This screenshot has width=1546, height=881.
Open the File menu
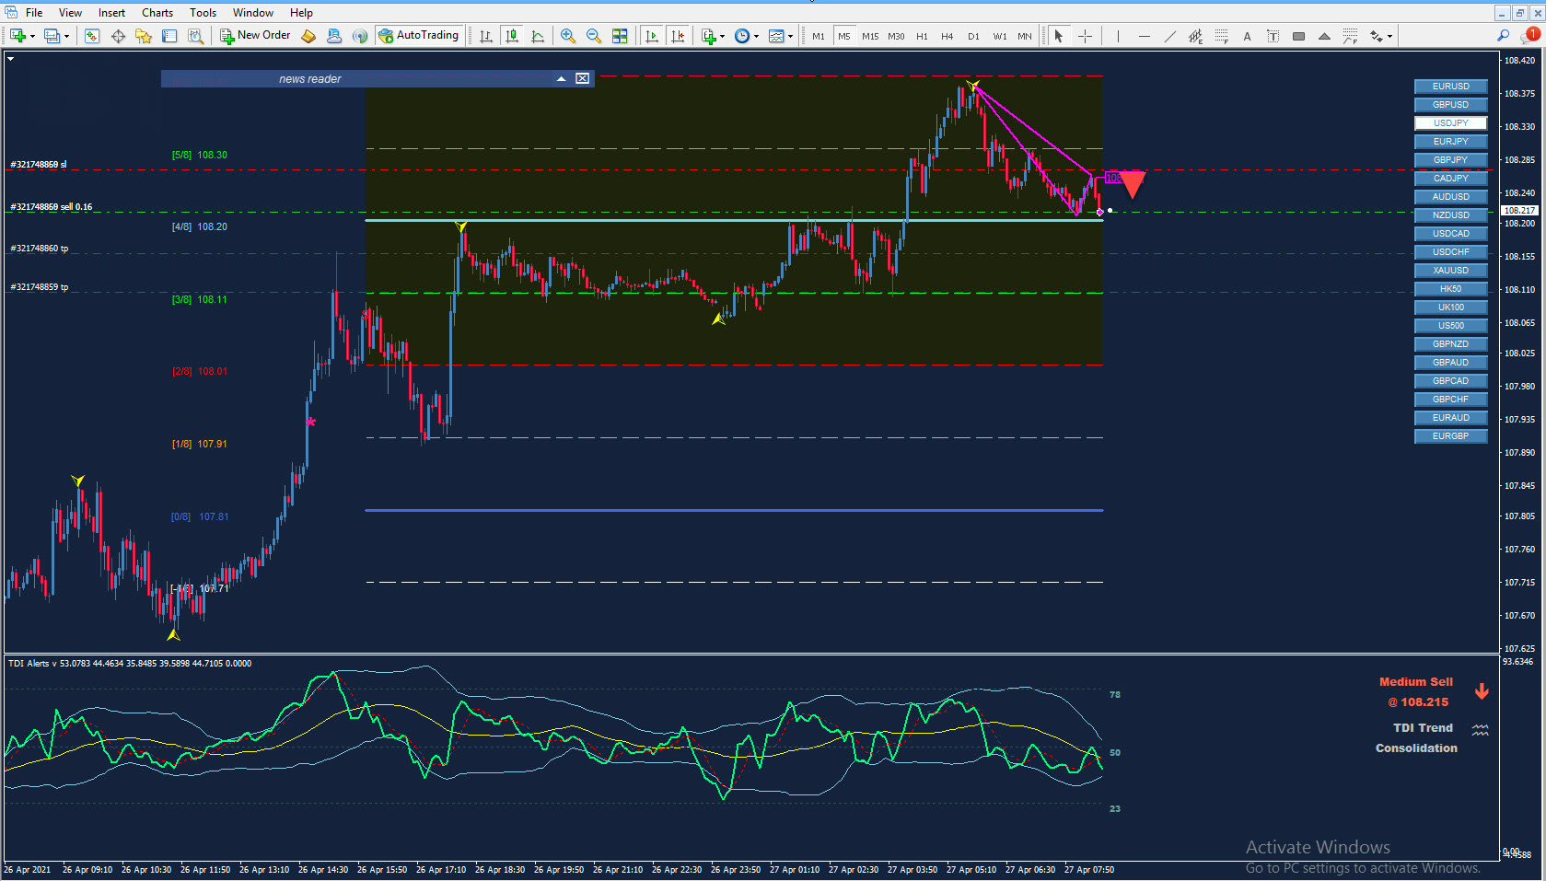coord(34,13)
